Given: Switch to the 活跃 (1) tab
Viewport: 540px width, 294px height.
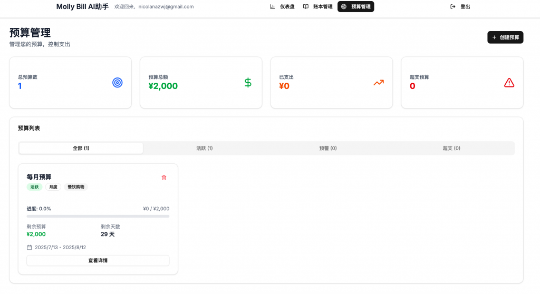Looking at the screenshot, I should [x=205, y=148].
